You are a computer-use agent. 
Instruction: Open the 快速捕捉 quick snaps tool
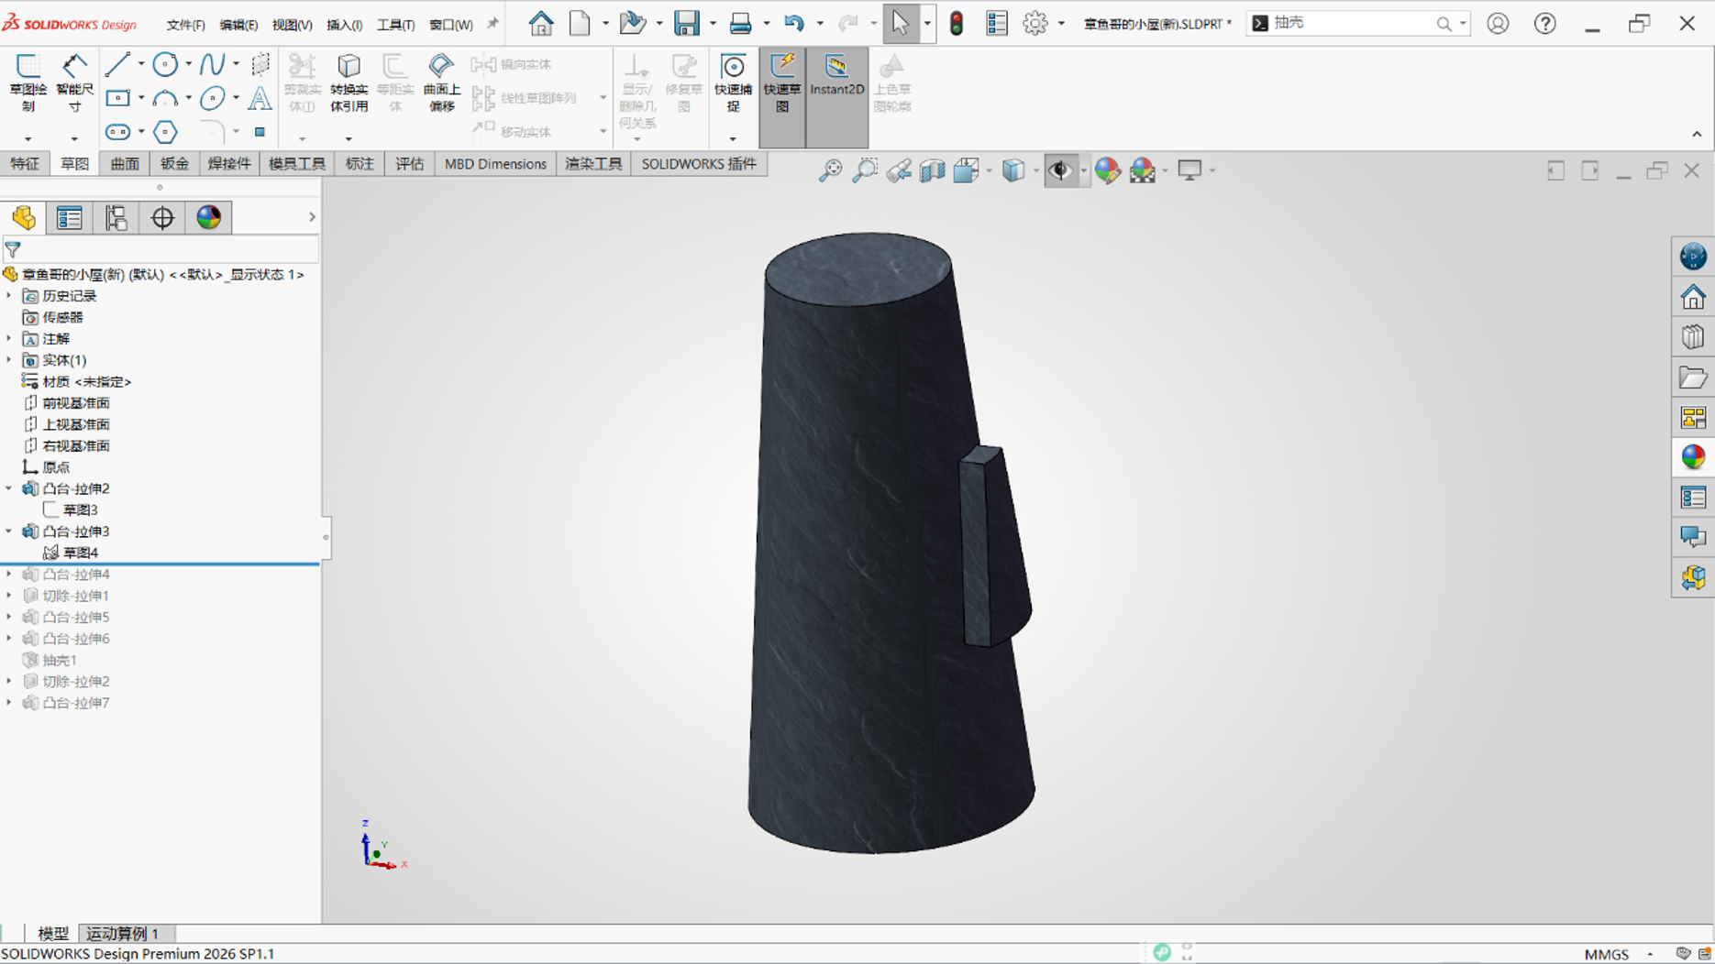click(x=733, y=82)
